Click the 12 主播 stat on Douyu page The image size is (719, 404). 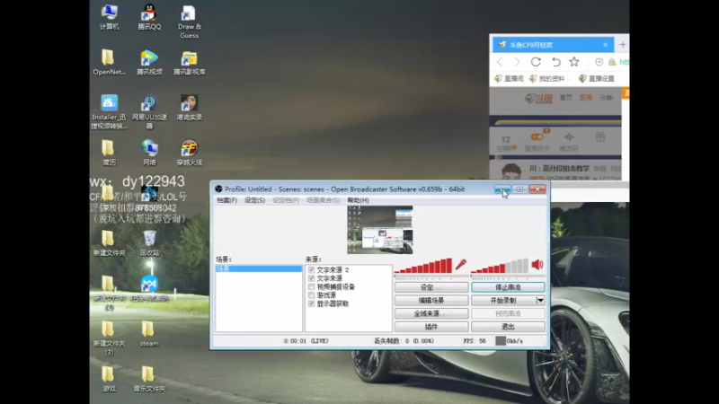point(506,143)
